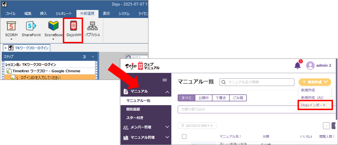Select the 外部連携 ribbon tab
This screenshot has height=145, width=338.
87,14
